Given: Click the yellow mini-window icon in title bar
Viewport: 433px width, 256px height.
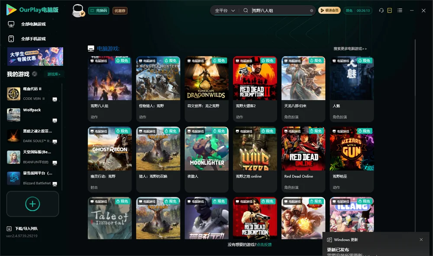Looking at the screenshot, I should (x=390, y=10).
